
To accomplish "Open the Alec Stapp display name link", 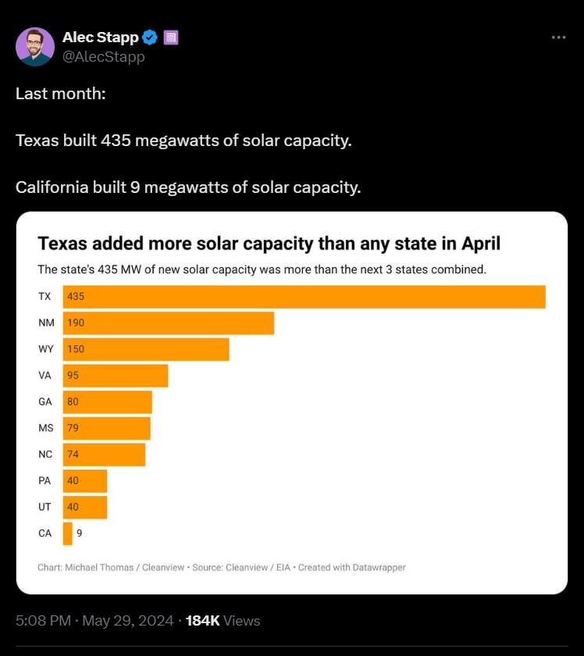I will click(100, 37).
